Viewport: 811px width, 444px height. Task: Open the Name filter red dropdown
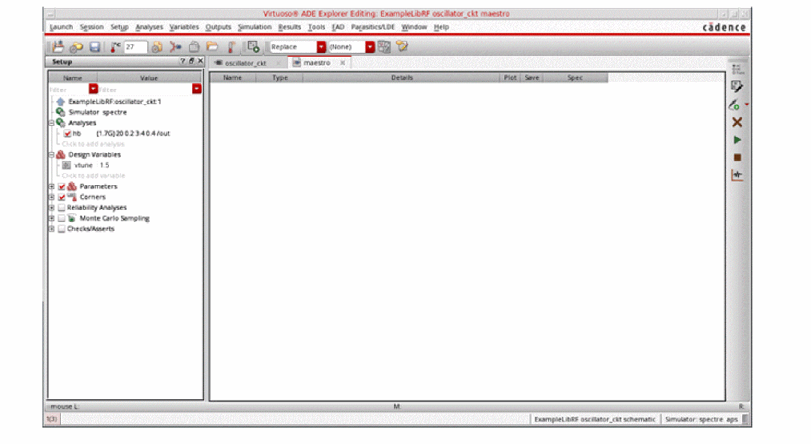[93, 89]
